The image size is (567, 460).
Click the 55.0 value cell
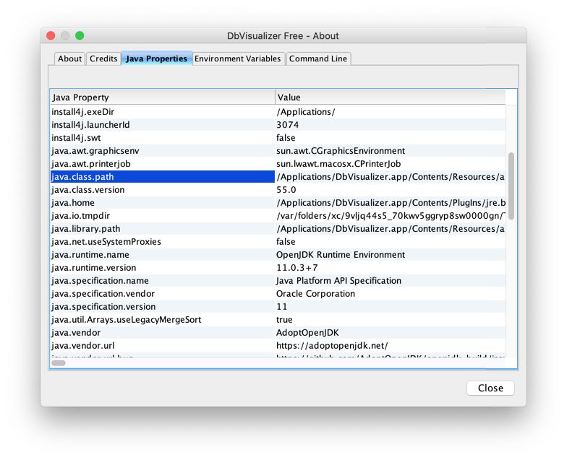[391, 190]
